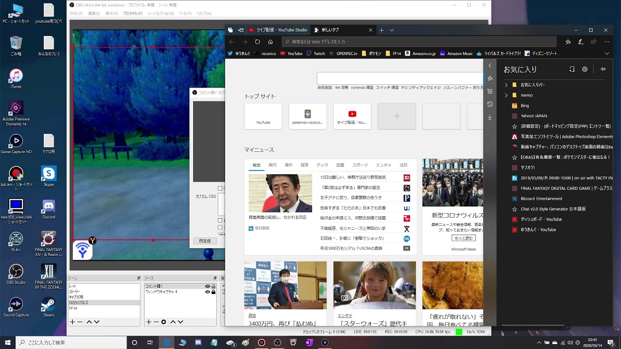Click Edge set-tabs-aside icon
The width and height of the screenshot is (621, 349).
[x=241, y=30]
